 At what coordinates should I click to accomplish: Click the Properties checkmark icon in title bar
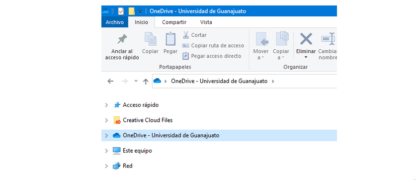tap(121, 11)
